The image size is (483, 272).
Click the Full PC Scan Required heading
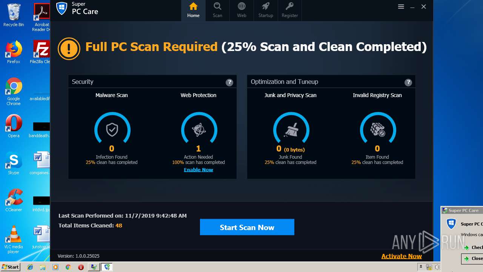point(151,46)
